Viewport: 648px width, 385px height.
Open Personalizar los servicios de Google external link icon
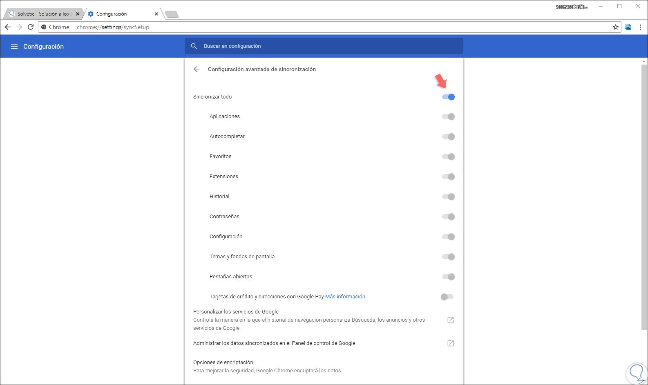pos(451,320)
